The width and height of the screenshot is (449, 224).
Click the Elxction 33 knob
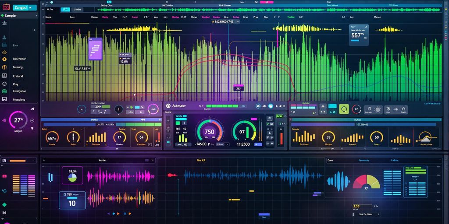pos(328,137)
